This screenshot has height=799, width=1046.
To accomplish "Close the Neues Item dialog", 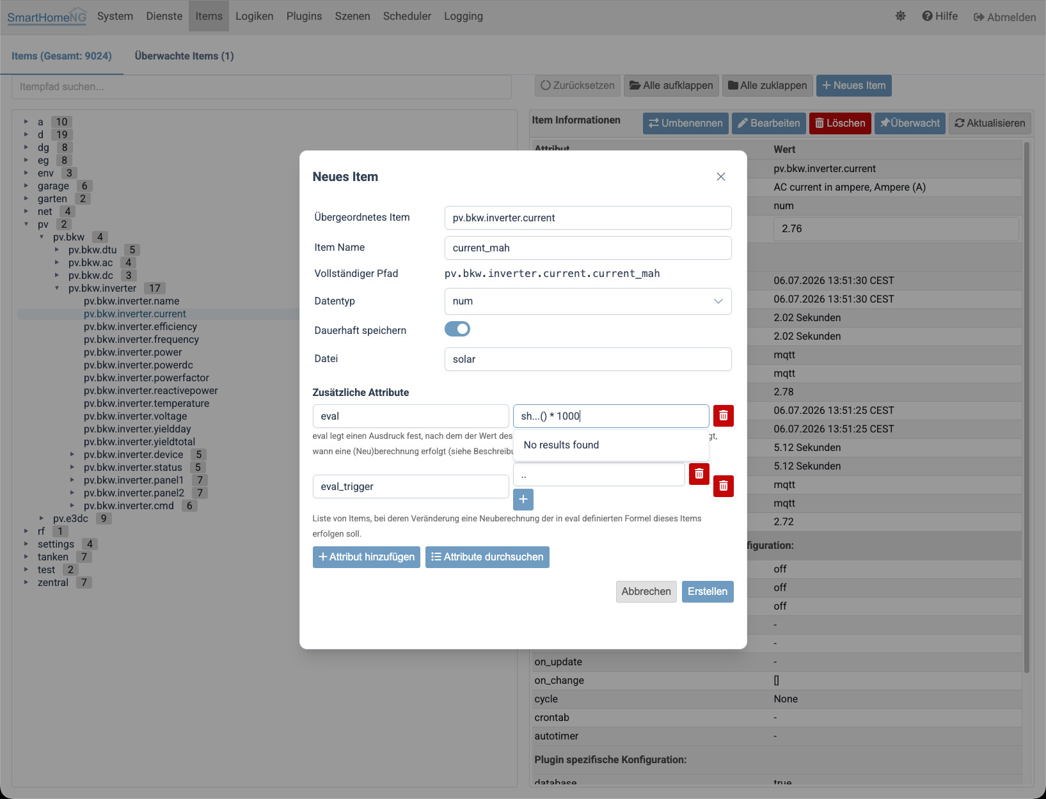I will click(x=720, y=177).
